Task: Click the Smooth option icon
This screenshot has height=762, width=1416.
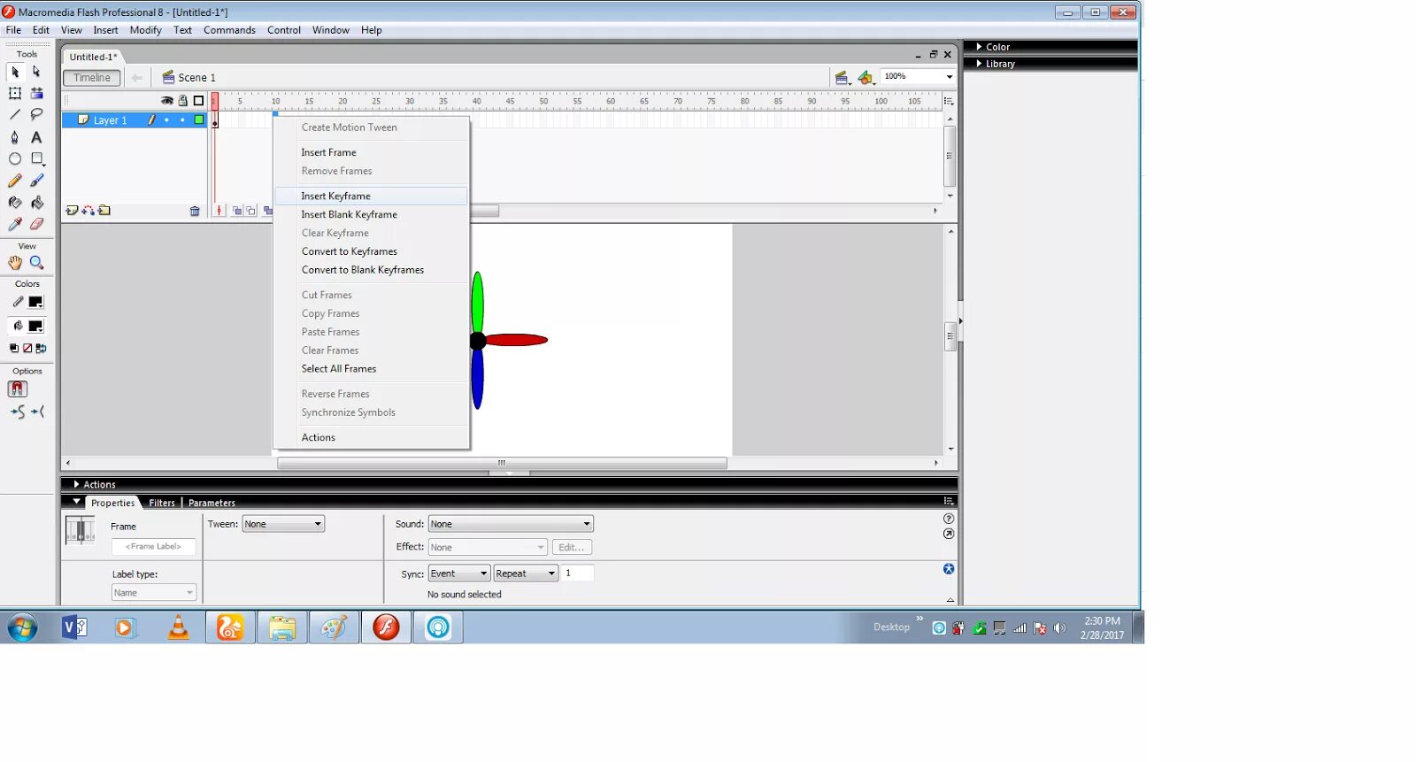Action: click(x=18, y=412)
